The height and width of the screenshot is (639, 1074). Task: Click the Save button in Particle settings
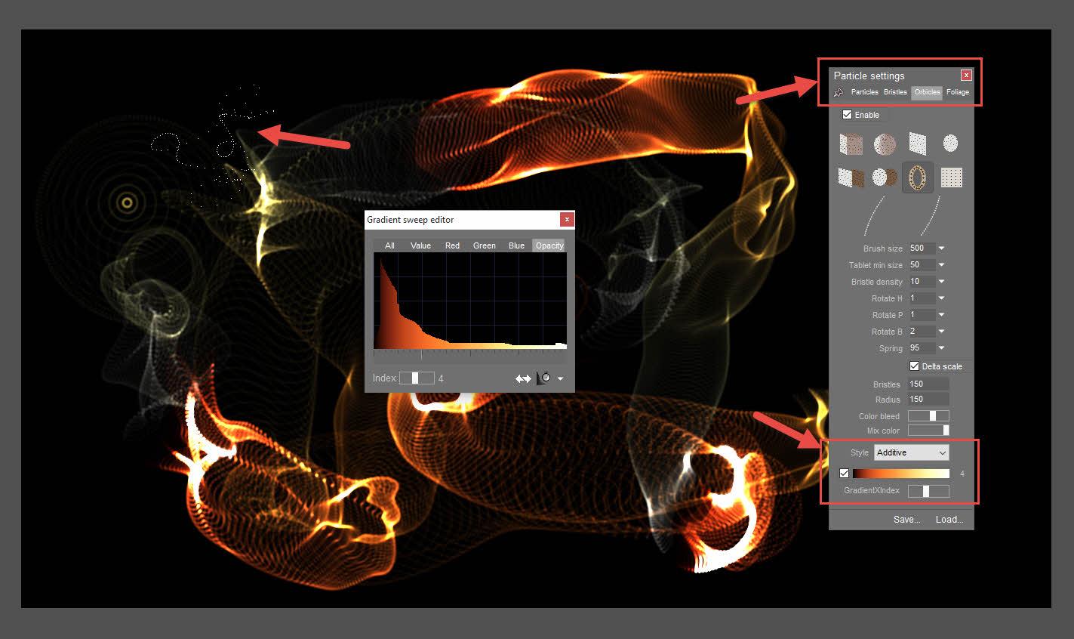(x=906, y=519)
